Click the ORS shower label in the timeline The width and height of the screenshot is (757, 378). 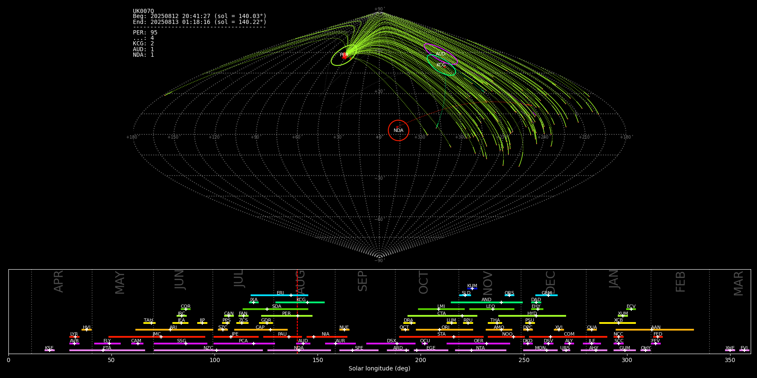[x=509, y=293]
